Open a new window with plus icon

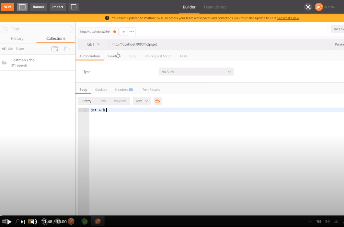[x=74, y=7]
